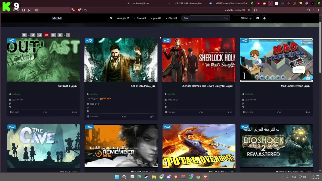Go to pagination page 38
This screenshot has height=181, width=322.
(53, 35)
